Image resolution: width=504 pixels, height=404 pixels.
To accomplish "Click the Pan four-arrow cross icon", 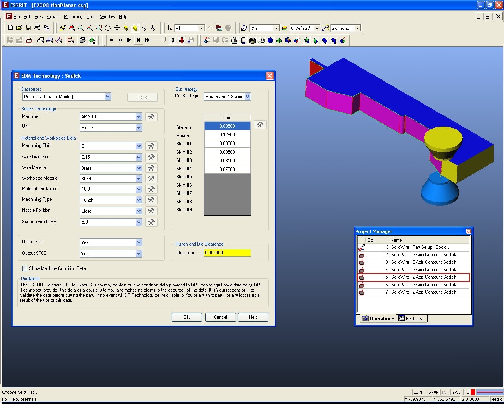I will (117, 28).
